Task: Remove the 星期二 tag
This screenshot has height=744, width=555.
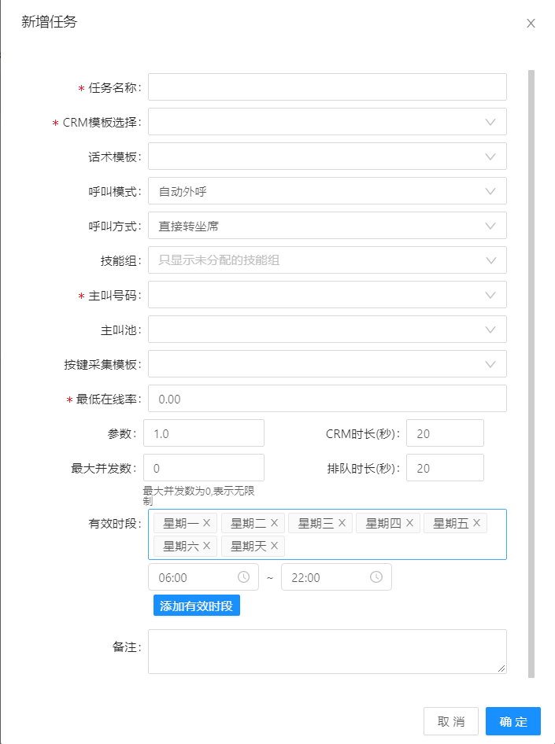Action: coord(274,523)
